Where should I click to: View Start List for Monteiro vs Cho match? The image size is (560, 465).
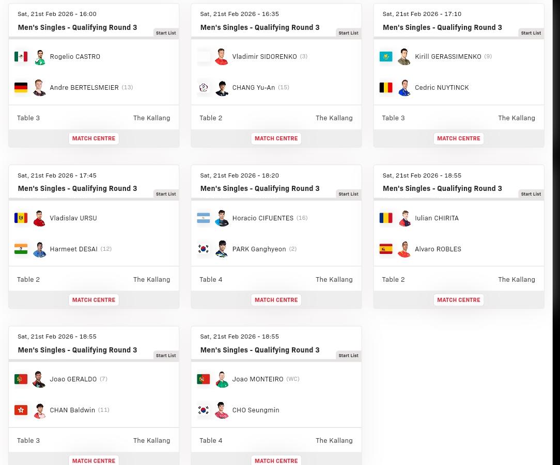348,356
